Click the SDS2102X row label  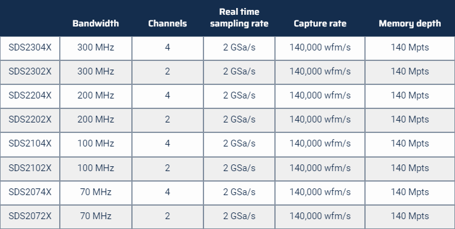tap(30, 168)
